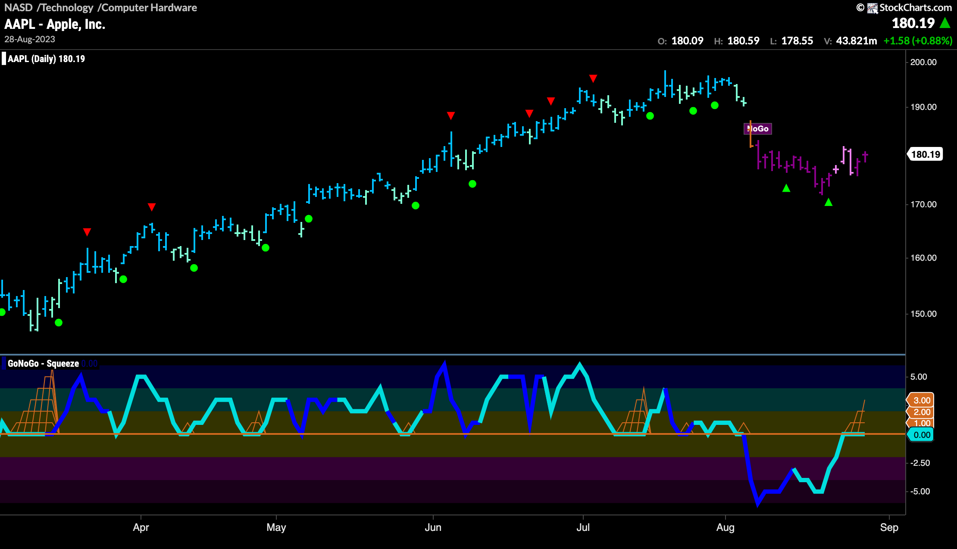Viewport: 957px width, 549px height.
Task: Click the Apr month label on time axis
Action: (x=141, y=527)
